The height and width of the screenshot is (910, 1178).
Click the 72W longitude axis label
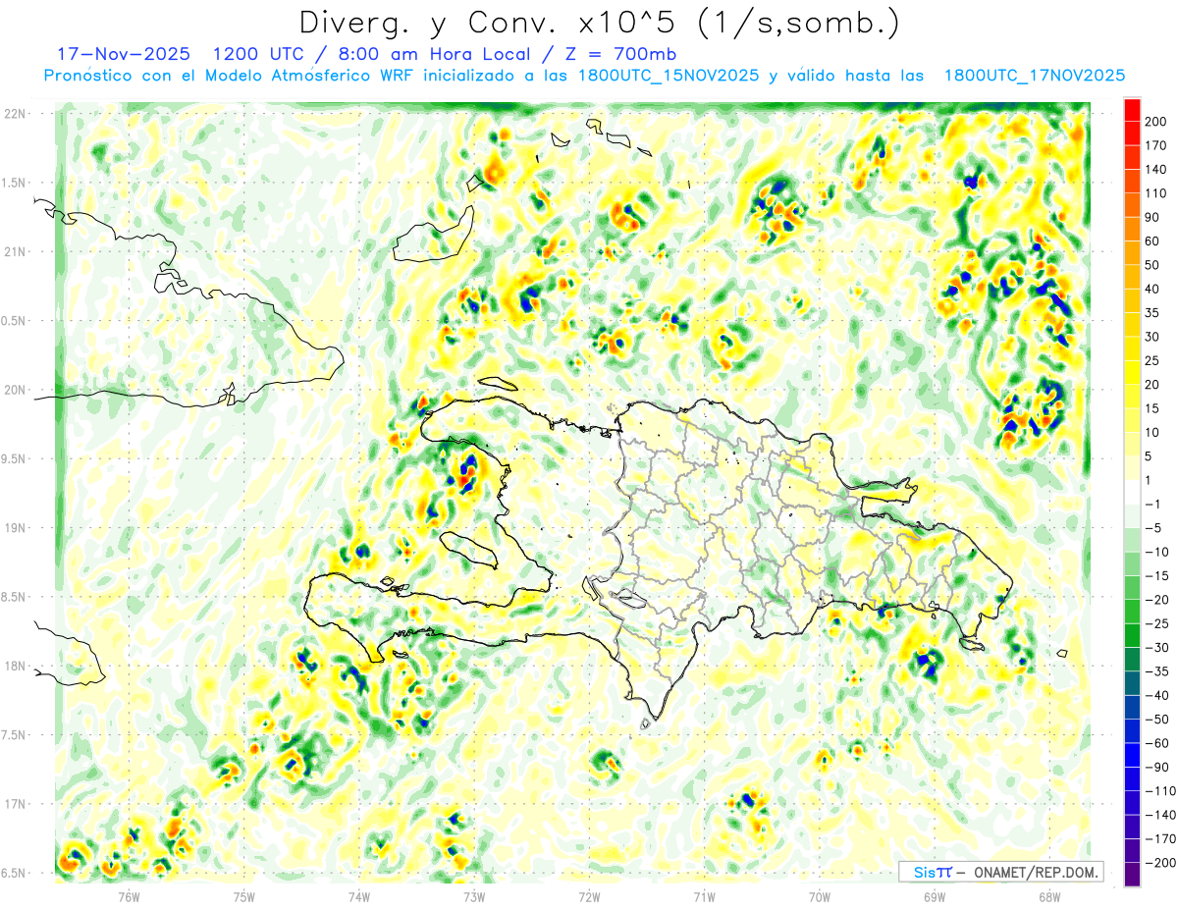click(589, 895)
